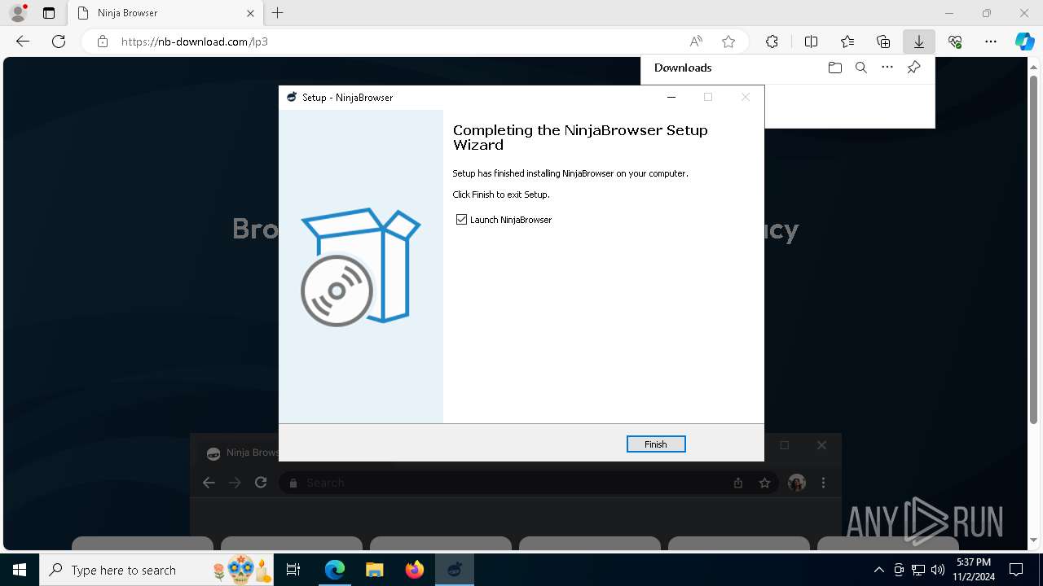View site information lock icon
This screenshot has width=1043, height=586.
103,42
